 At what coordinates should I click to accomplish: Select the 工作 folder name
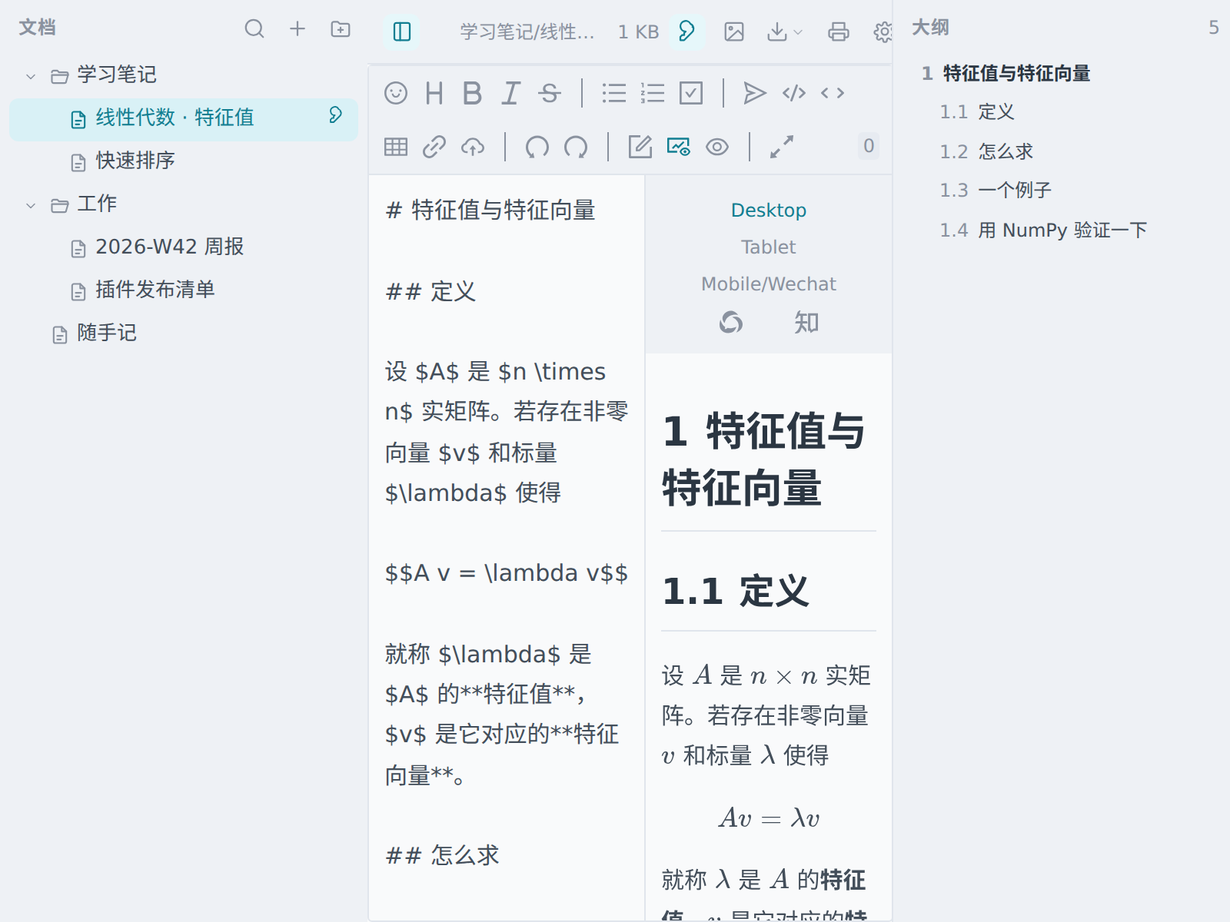pyautogui.click(x=97, y=204)
